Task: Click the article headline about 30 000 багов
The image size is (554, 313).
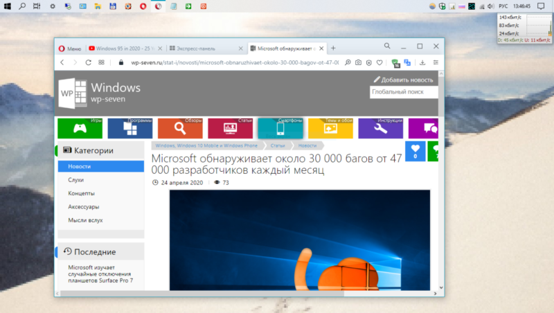Action: 276,164
